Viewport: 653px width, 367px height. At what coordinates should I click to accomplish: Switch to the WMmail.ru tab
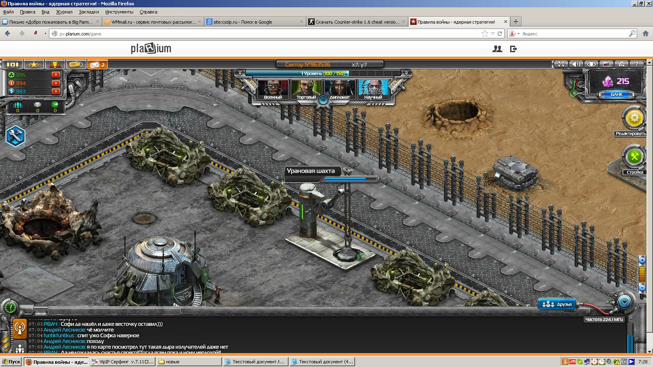(x=153, y=22)
